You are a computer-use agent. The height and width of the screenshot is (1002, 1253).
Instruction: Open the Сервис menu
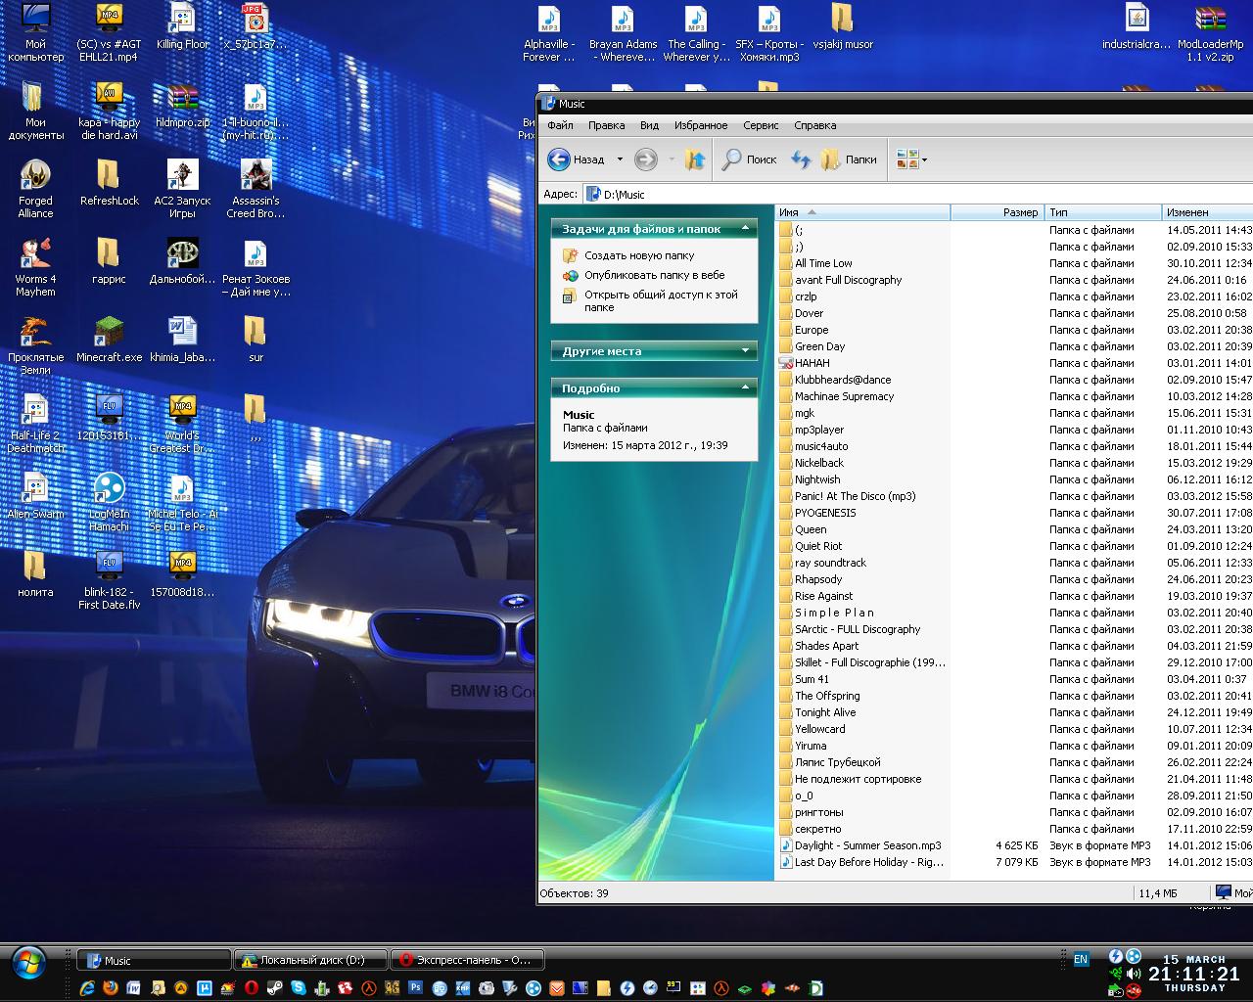[x=761, y=125]
